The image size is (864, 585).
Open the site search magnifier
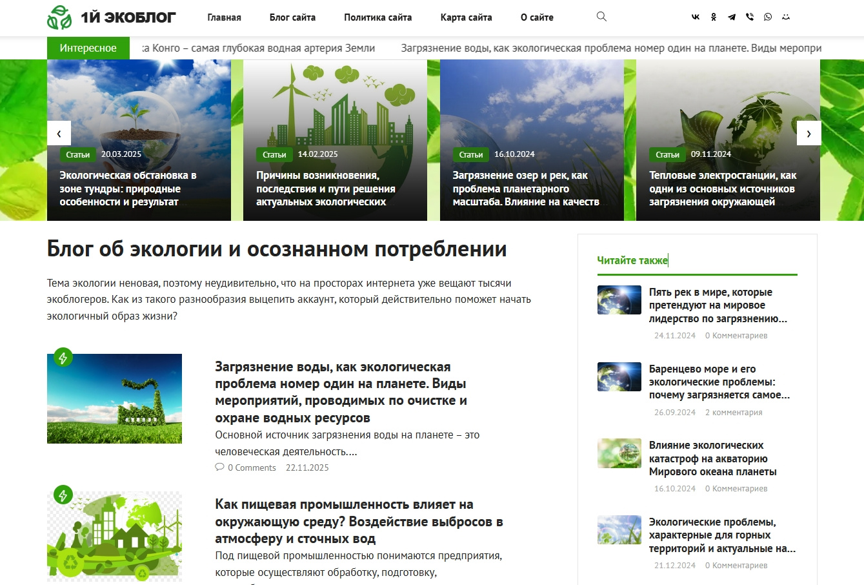(601, 17)
